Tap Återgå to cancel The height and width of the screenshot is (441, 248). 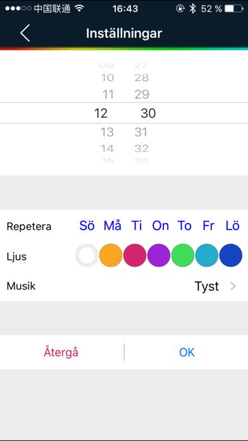61,352
